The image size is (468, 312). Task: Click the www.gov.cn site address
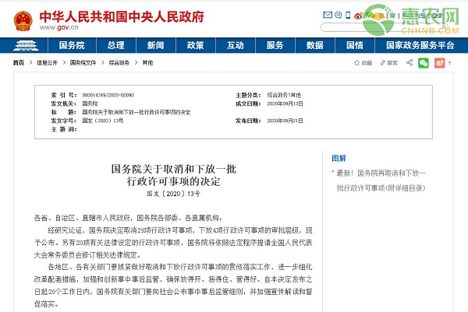pyautogui.click(x=58, y=27)
